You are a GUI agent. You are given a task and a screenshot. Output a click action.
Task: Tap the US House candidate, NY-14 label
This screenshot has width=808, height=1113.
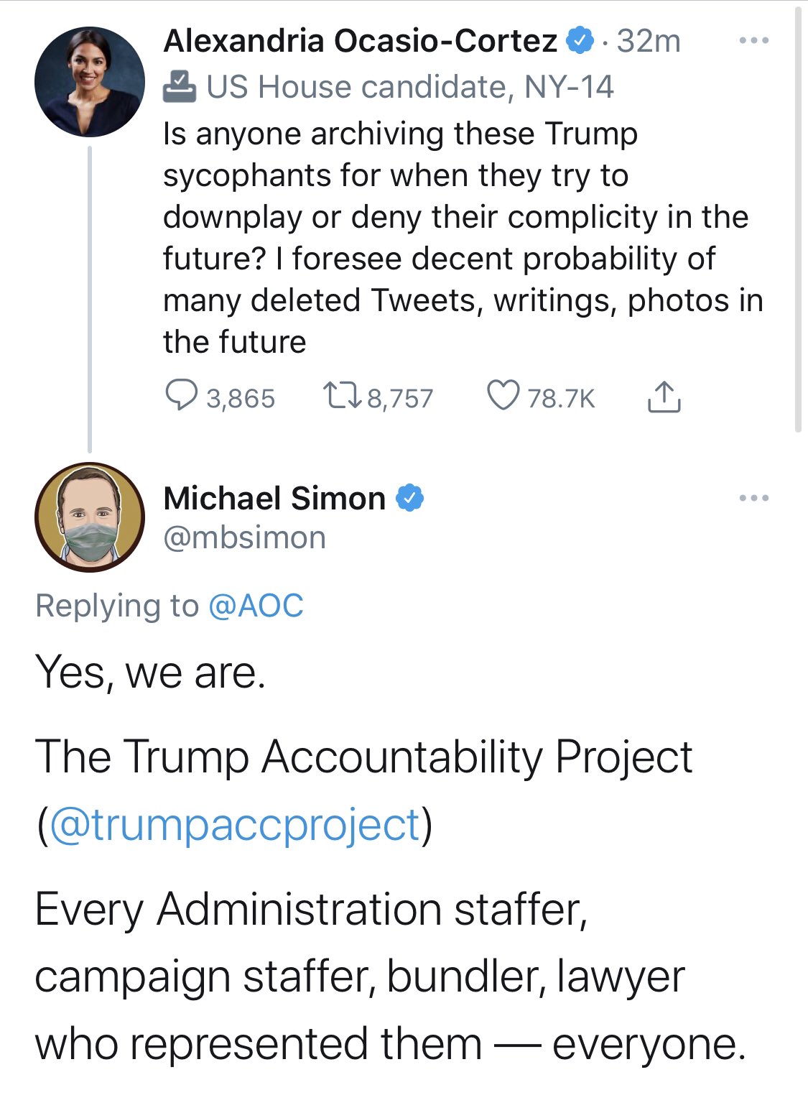click(409, 87)
